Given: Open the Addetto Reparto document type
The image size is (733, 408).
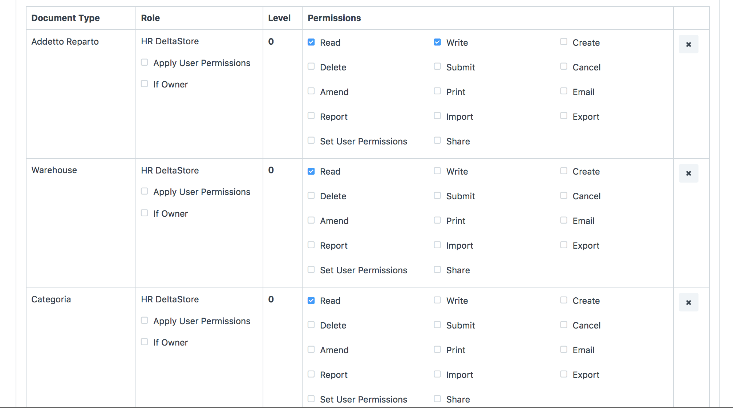Looking at the screenshot, I should tap(65, 42).
